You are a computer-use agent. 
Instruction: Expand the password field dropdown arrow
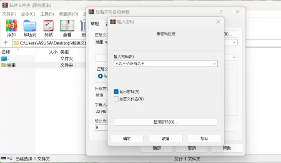(x=214, y=64)
